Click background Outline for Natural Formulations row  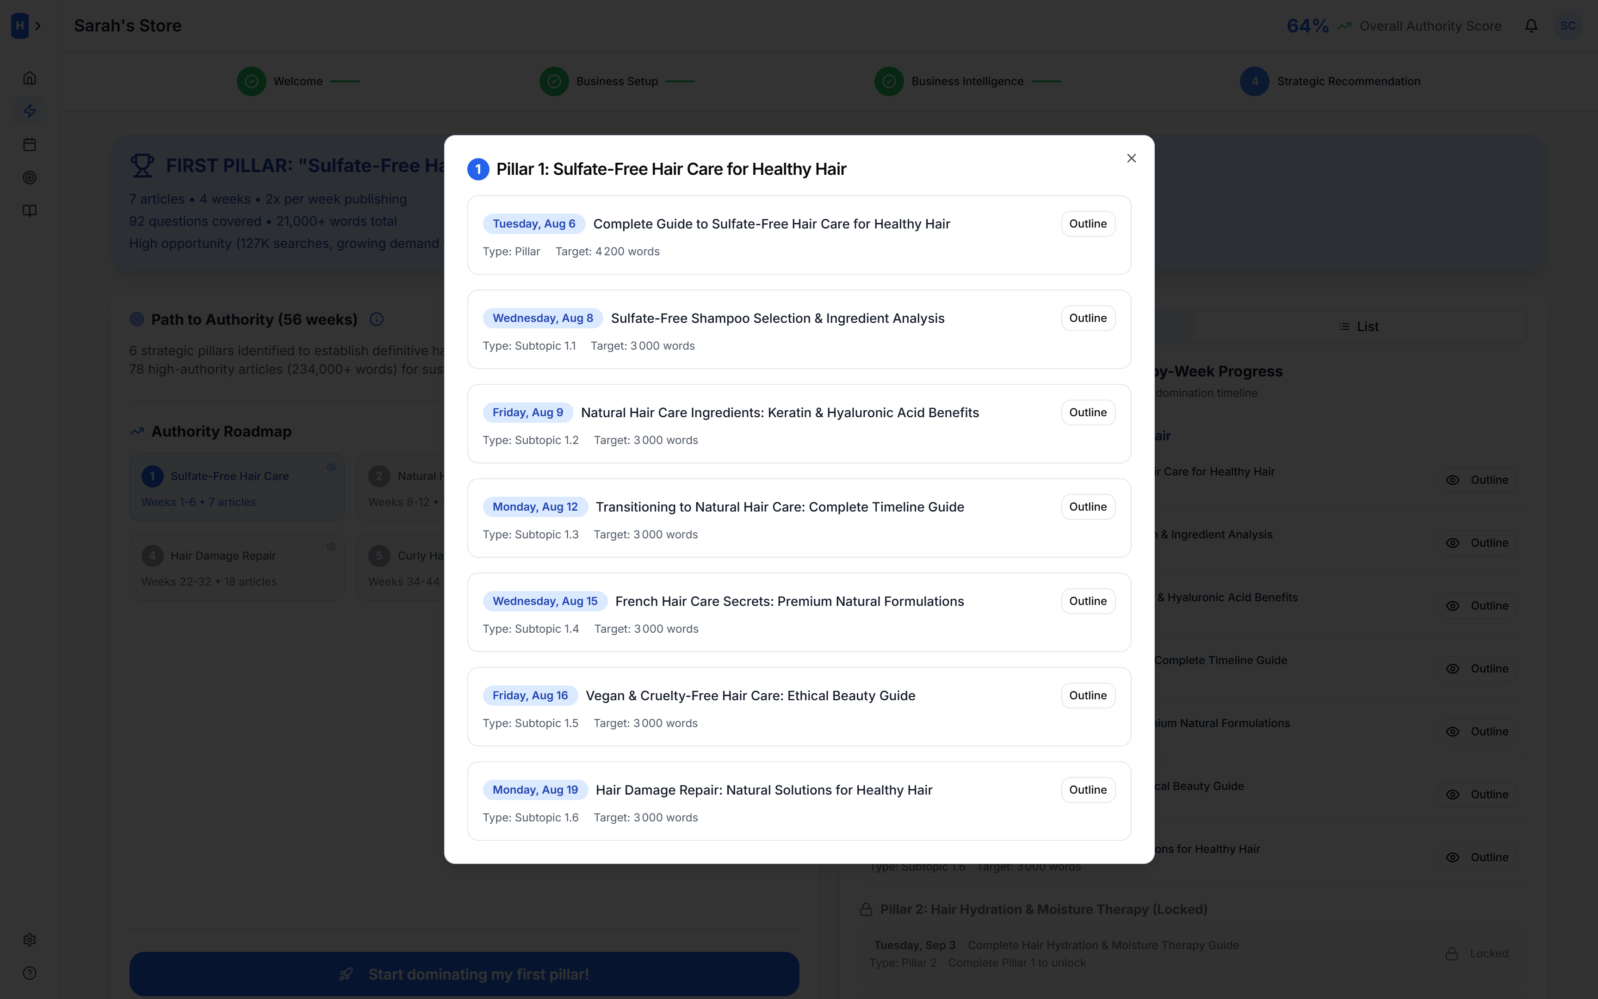click(x=1477, y=731)
